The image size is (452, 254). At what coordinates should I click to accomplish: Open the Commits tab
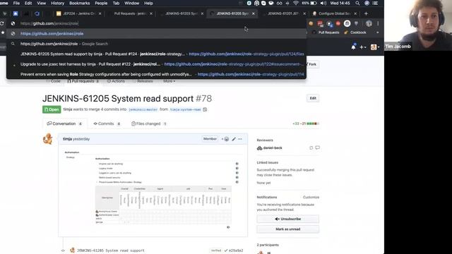tap(107, 123)
